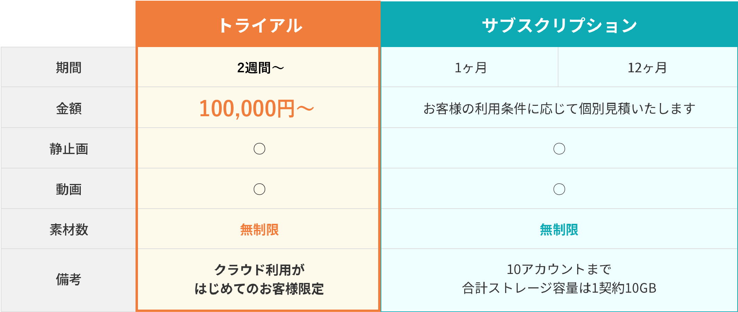Image resolution: width=738 pixels, height=312 pixels.
Task: Click the 100,000円〜 price text
Action: 257,109
